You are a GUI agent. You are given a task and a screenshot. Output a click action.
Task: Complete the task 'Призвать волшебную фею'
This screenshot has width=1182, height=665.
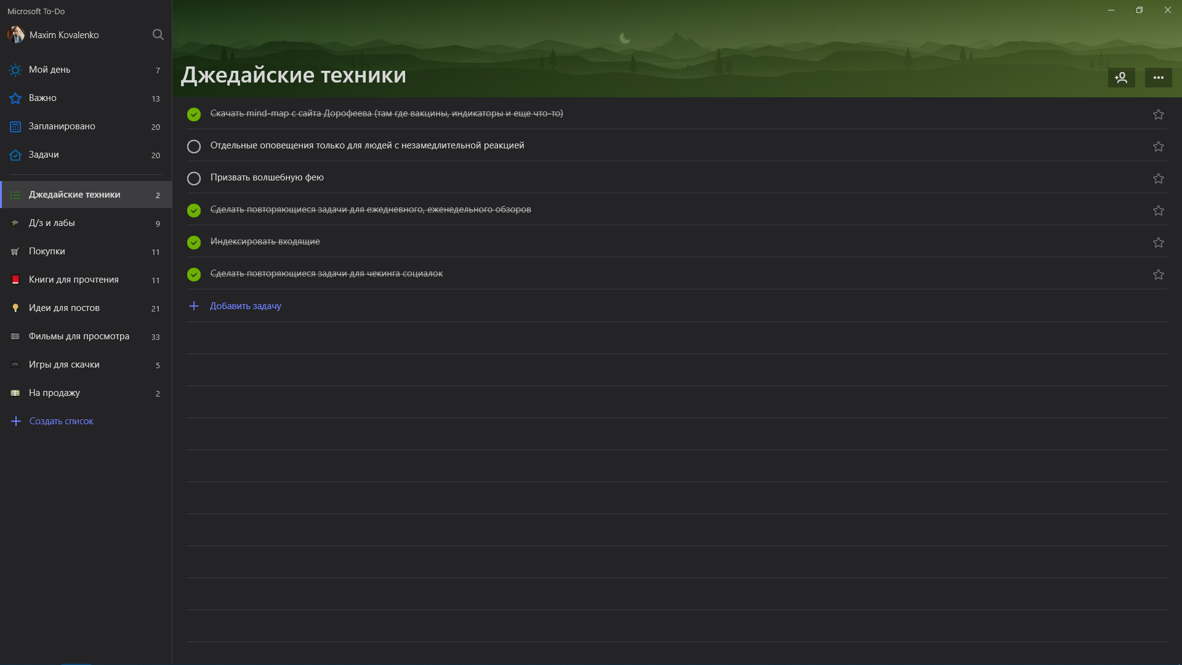[x=194, y=179]
